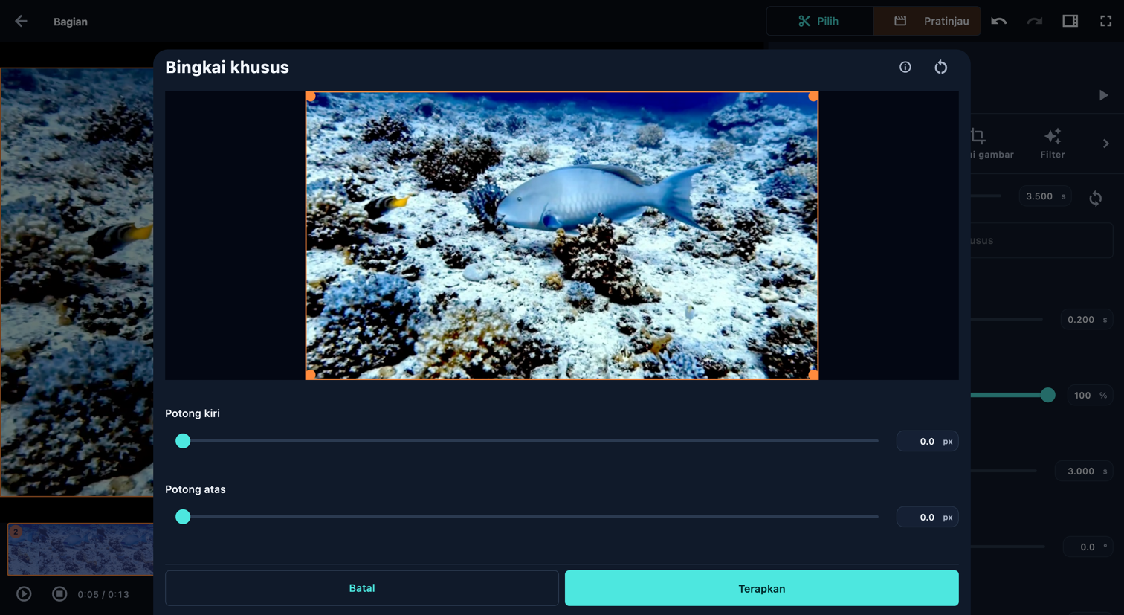
Task: Click the Potong kiri slider handle
Action: point(183,441)
